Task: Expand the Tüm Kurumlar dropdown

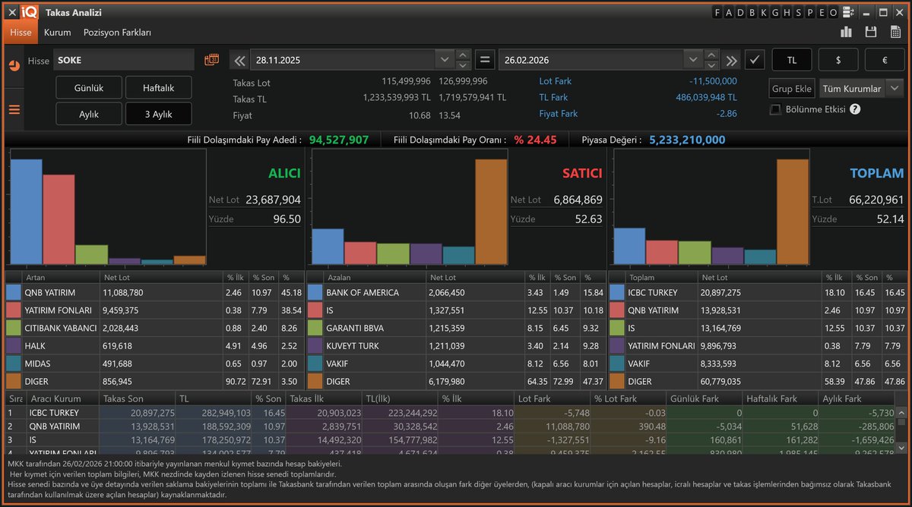Action: tap(895, 89)
